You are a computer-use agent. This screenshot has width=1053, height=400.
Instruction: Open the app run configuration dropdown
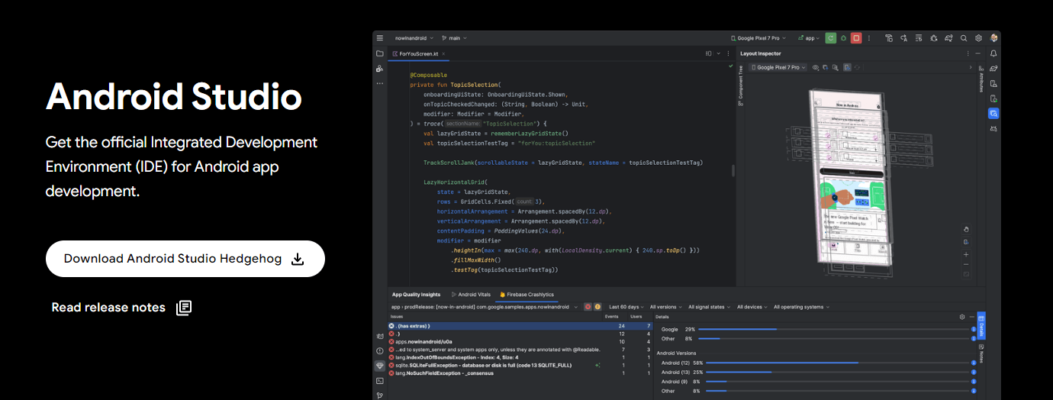point(807,37)
